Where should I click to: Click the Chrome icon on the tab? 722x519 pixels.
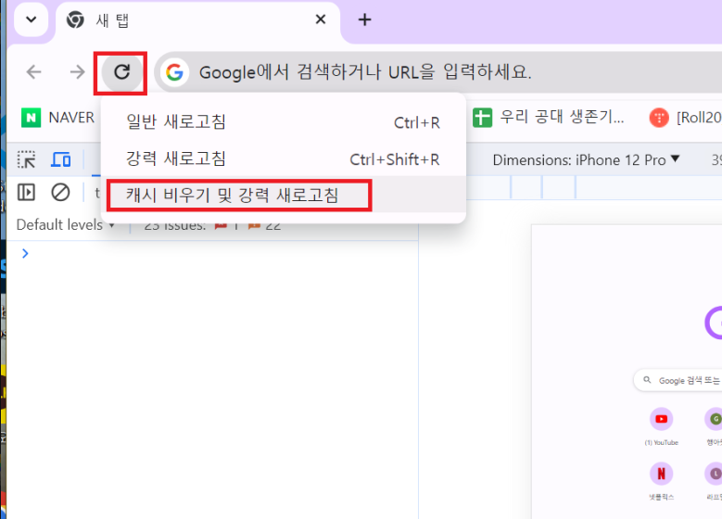point(75,19)
